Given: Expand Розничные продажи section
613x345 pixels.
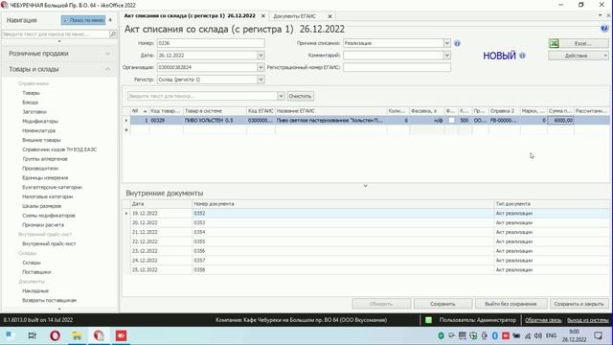Looking at the screenshot, I should 107,54.
